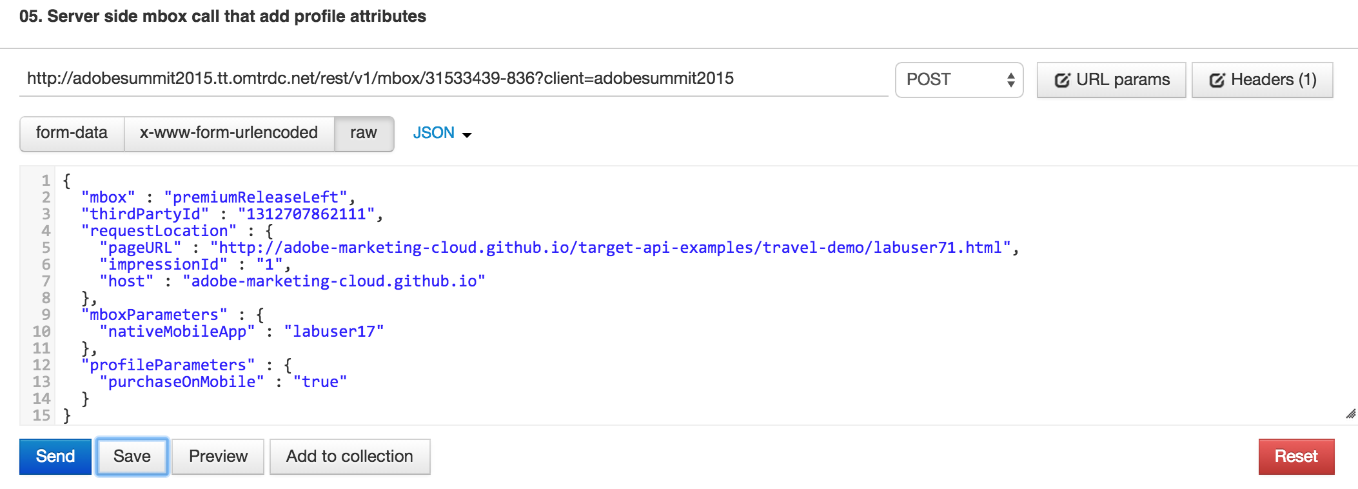Click line number 15 in gutter
The image size is (1358, 489).
tap(41, 415)
